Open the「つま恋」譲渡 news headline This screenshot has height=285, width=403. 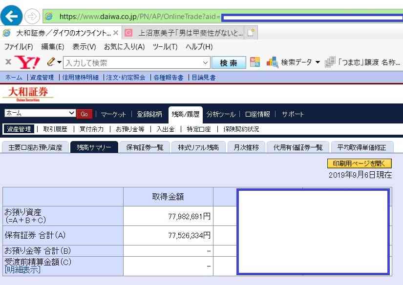(x=369, y=62)
